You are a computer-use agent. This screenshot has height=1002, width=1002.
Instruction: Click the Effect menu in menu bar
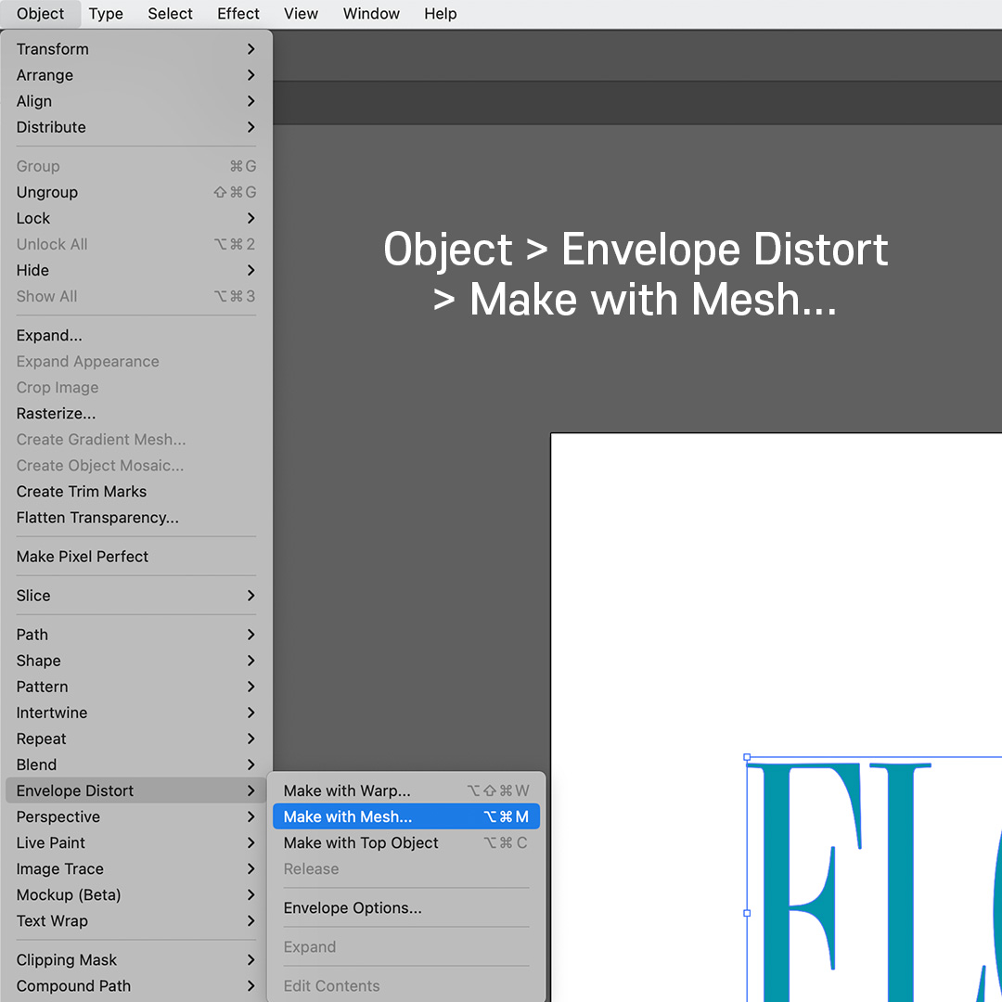click(x=238, y=13)
